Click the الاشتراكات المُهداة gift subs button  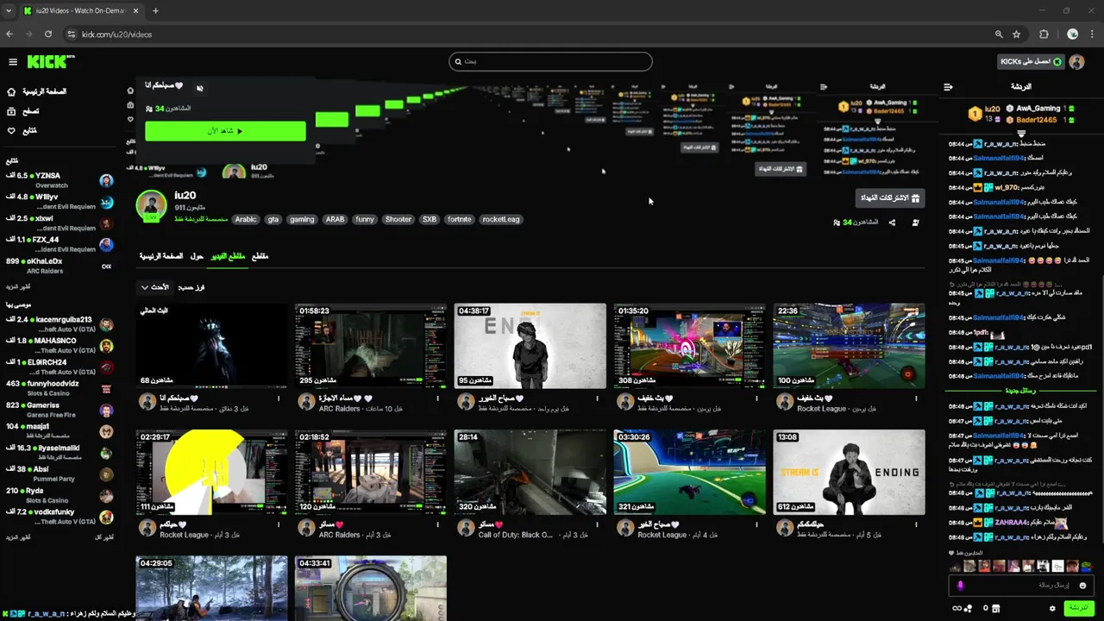(x=890, y=198)
